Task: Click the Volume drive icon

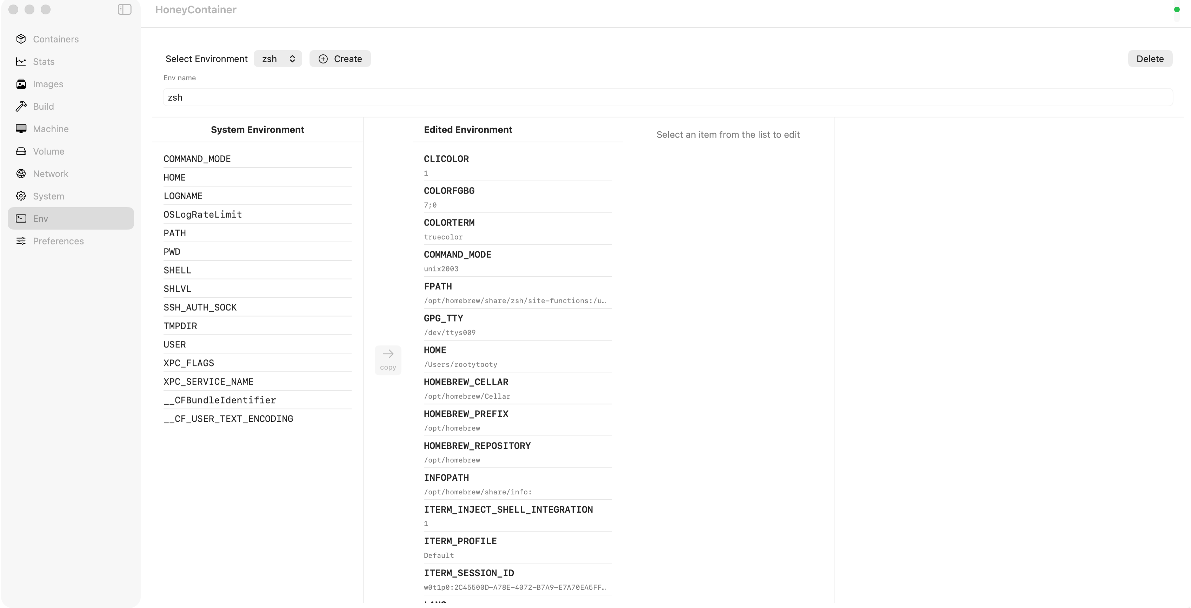Action: (21, 151)
